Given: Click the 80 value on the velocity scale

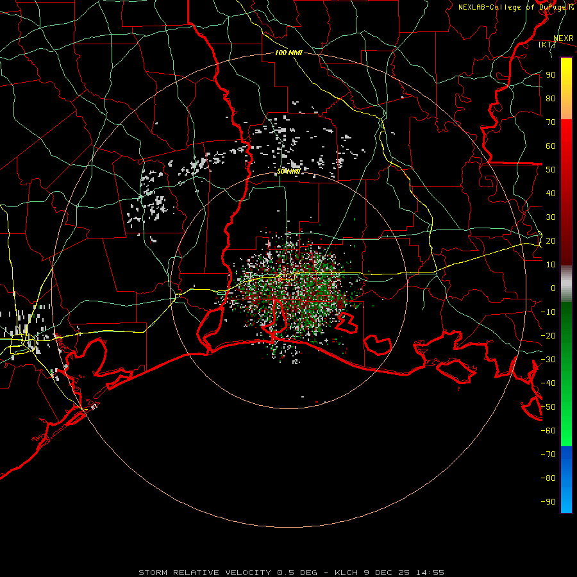Looking at the screenshot, I should (x=551, y=98).
